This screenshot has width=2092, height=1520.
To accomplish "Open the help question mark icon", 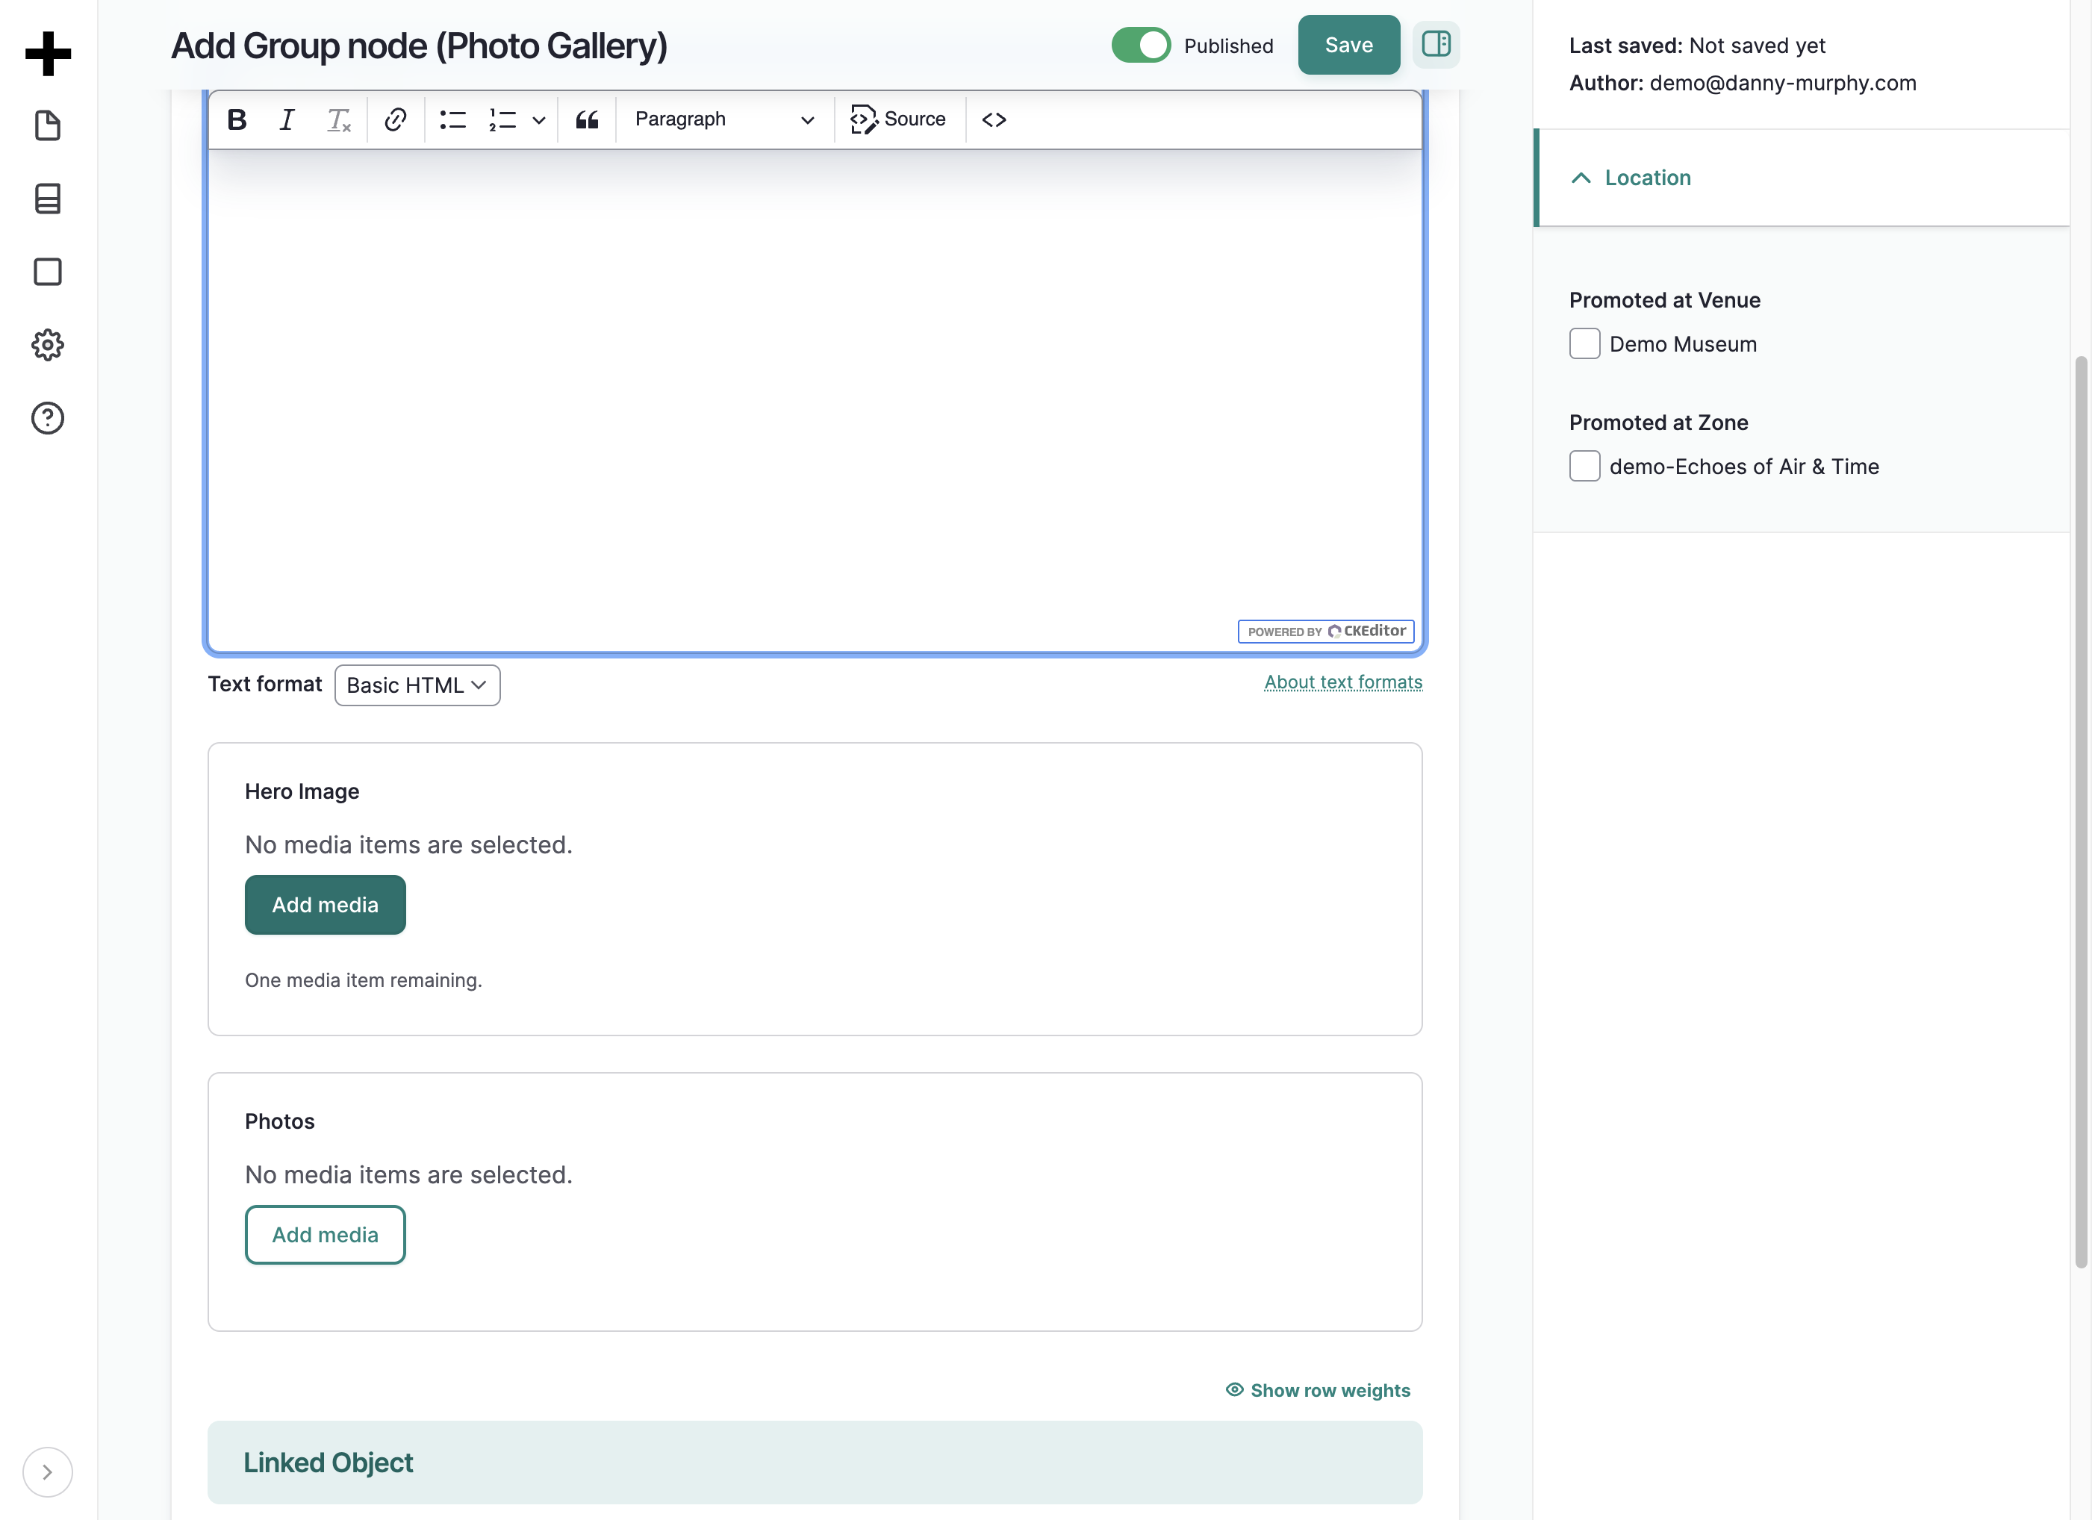I will click(x=48, y=418).
